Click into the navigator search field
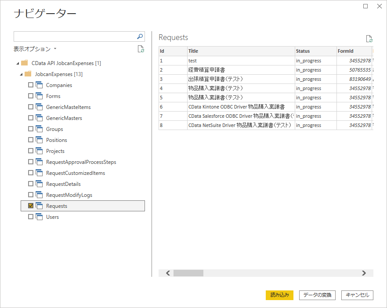Image resolution: width=387 pixels, height=308 pixels. (x=75, y=36)
